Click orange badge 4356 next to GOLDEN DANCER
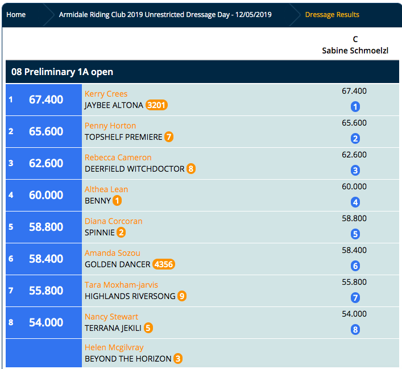The image size is (402, 369). pyautogui.click(x=164, y=264)
